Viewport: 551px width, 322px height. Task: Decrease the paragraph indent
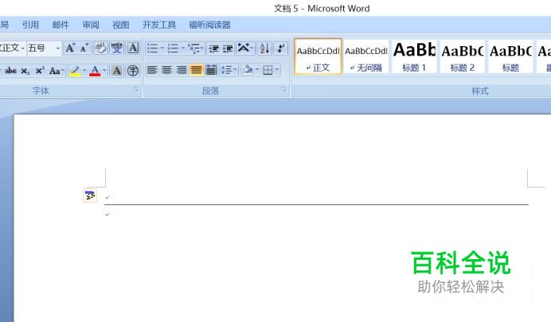click(213, 48)
